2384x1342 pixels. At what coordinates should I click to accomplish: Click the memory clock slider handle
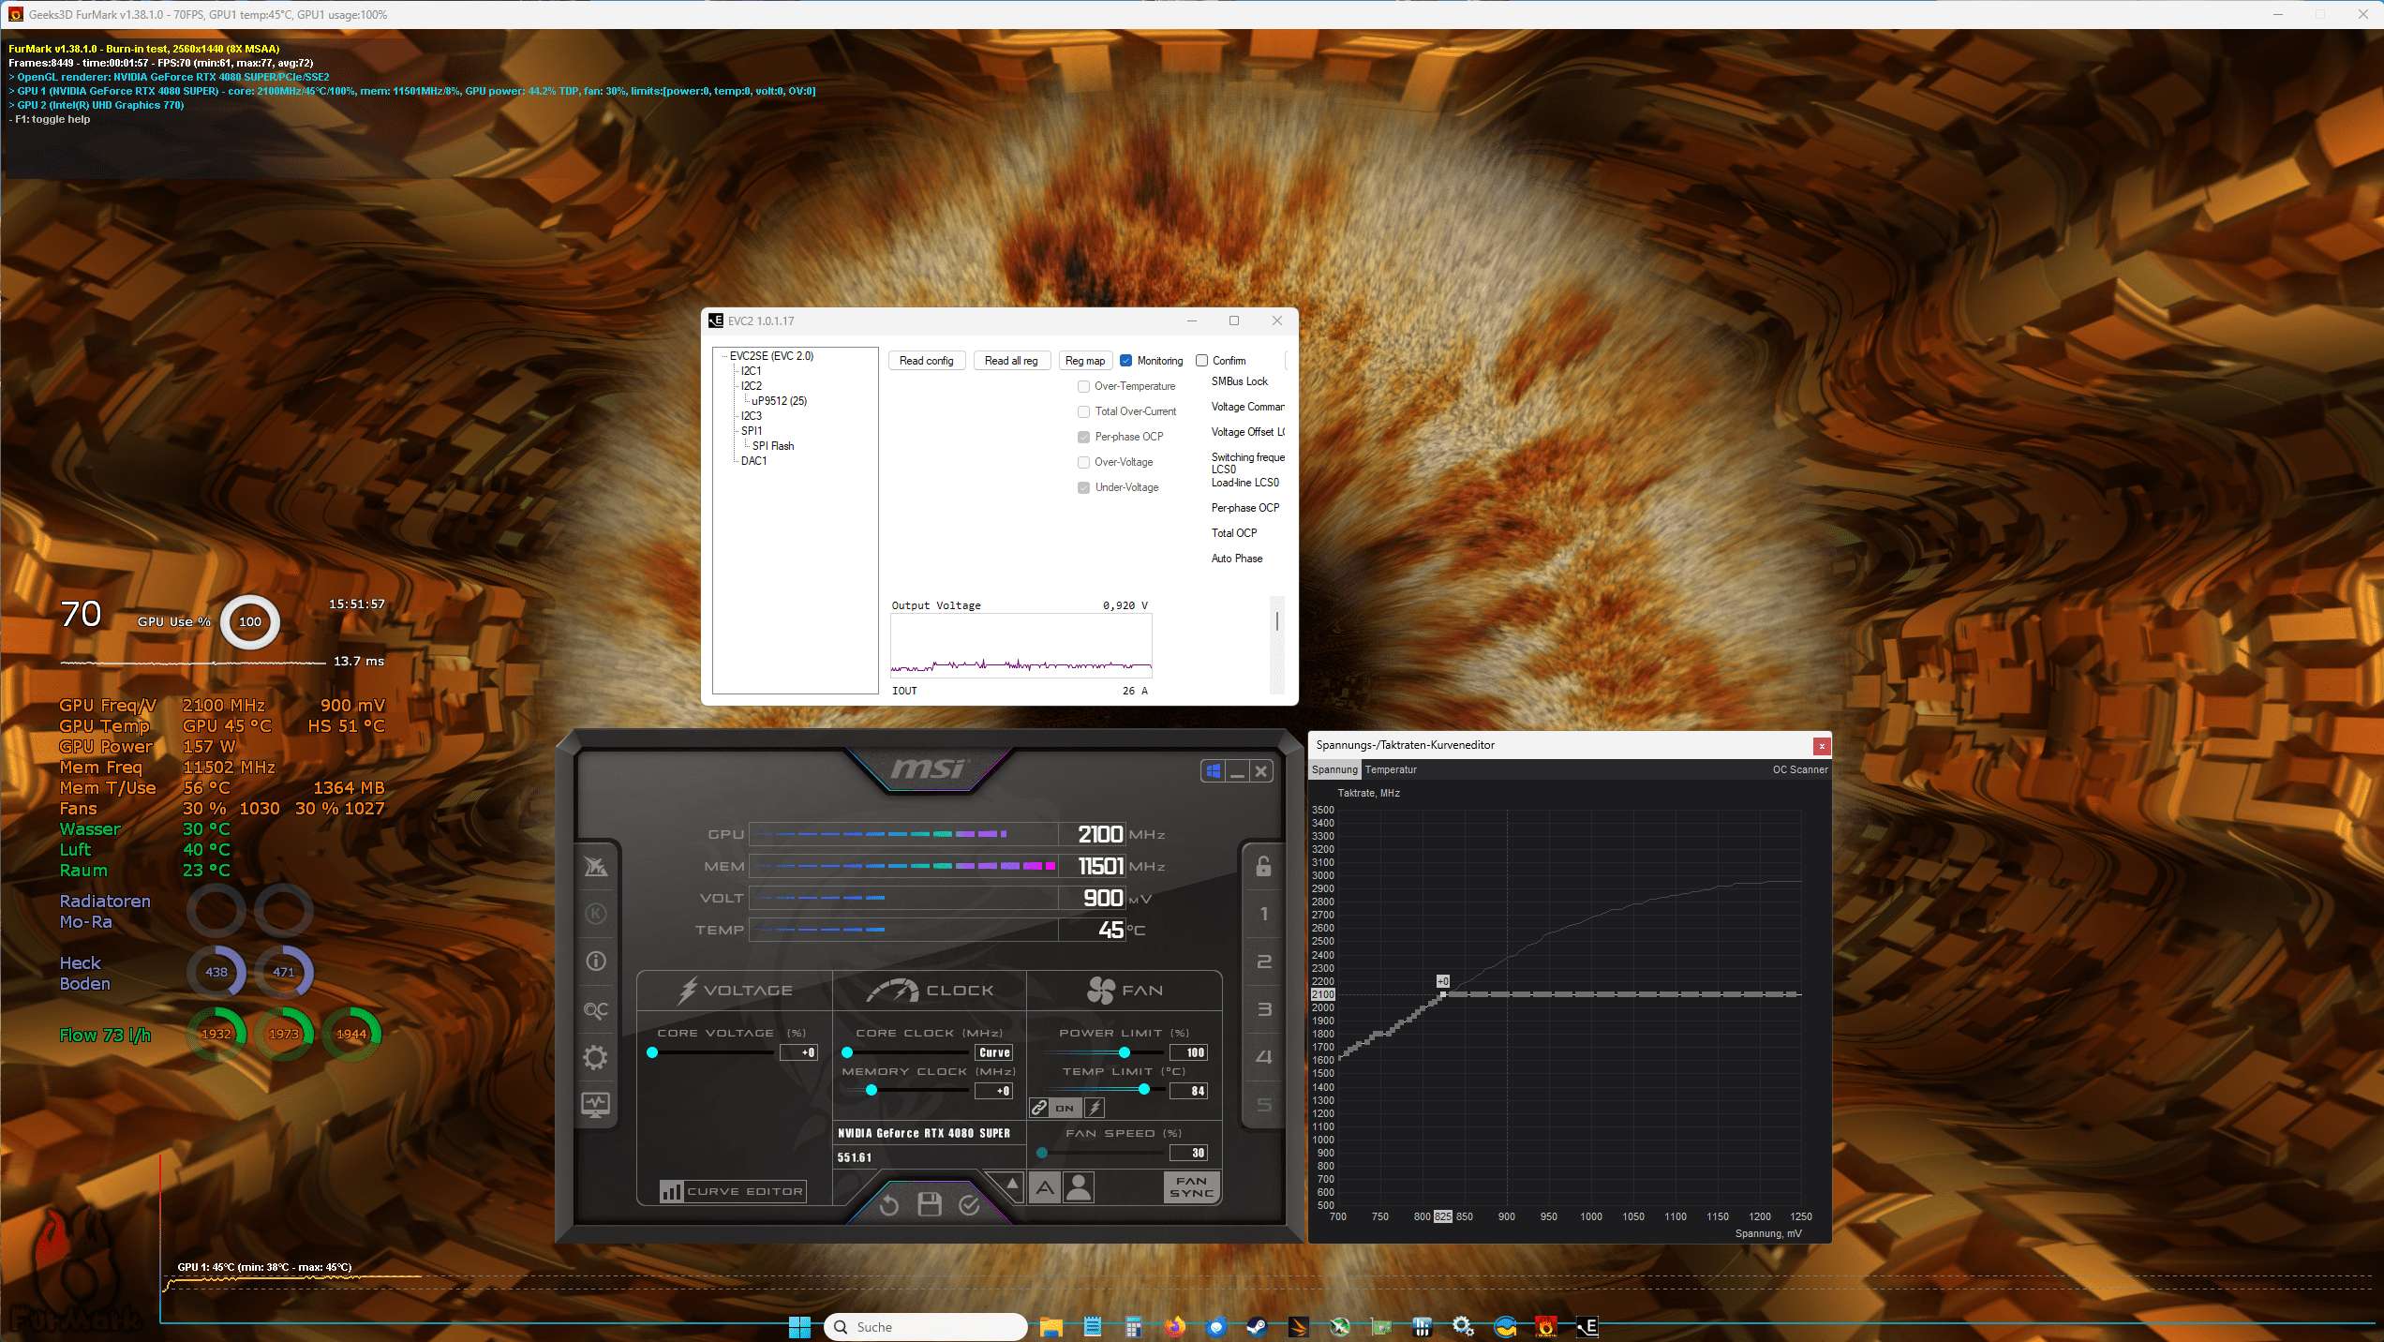(872, 1090)
